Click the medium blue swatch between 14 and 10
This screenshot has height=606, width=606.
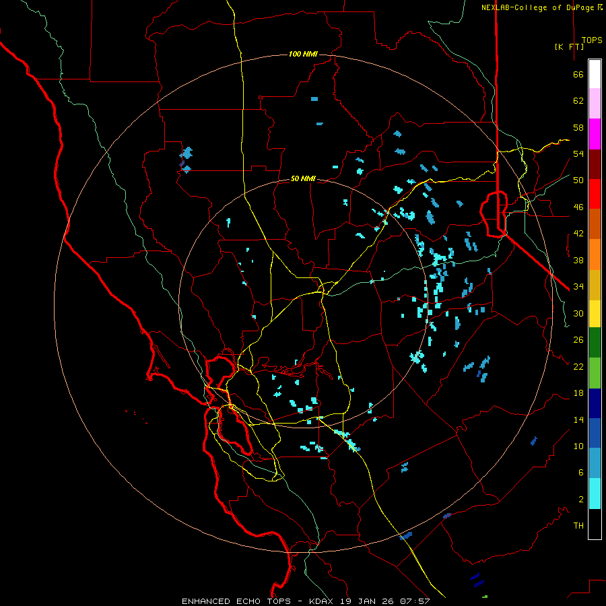tap(595, 433)
